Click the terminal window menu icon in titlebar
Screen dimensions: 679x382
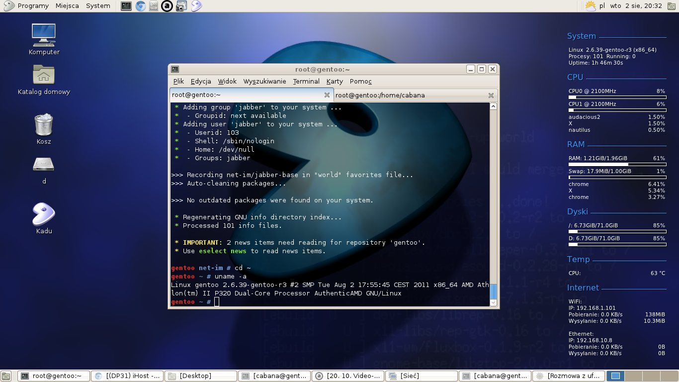point(175,69)
